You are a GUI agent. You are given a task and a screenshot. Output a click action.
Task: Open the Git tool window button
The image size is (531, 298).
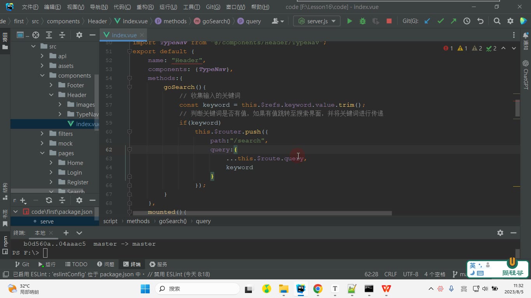(22, 264)
